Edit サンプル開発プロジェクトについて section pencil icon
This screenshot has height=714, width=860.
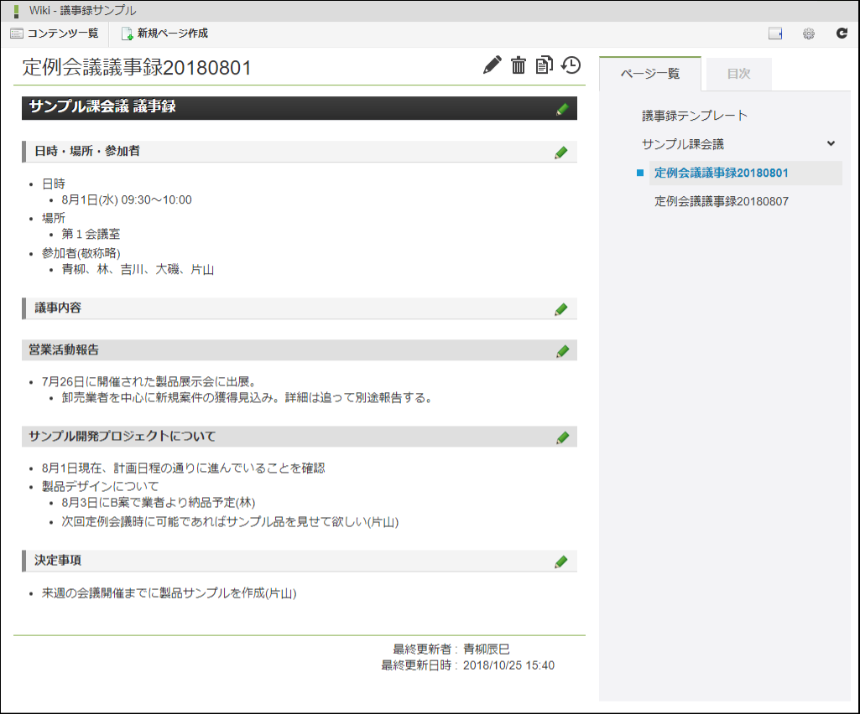tap(562, 437)
